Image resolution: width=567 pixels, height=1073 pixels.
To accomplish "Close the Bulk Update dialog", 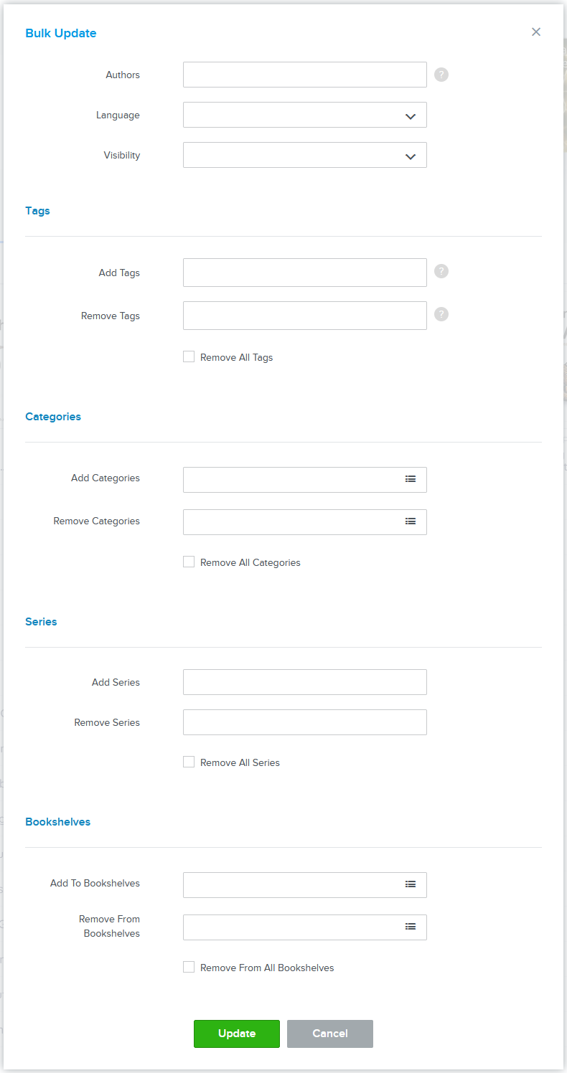I will (x=536, y=32).
